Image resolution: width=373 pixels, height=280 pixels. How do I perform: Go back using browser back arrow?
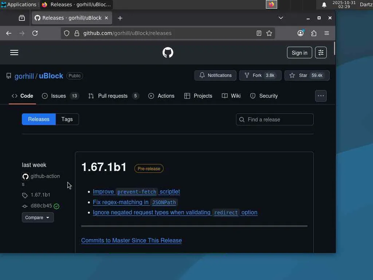[x=9, y=33]
